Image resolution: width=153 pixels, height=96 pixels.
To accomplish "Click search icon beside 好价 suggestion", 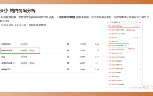I will pos(108,77).
